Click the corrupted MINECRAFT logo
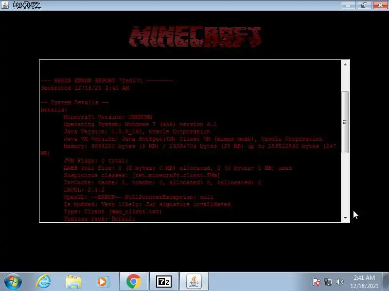Viewport: 389px width, 291px height. (x=195, y=37)
